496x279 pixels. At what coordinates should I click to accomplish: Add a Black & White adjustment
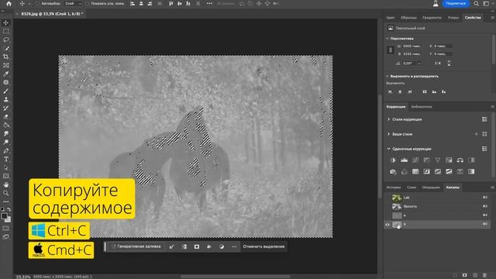pos(471,160)
